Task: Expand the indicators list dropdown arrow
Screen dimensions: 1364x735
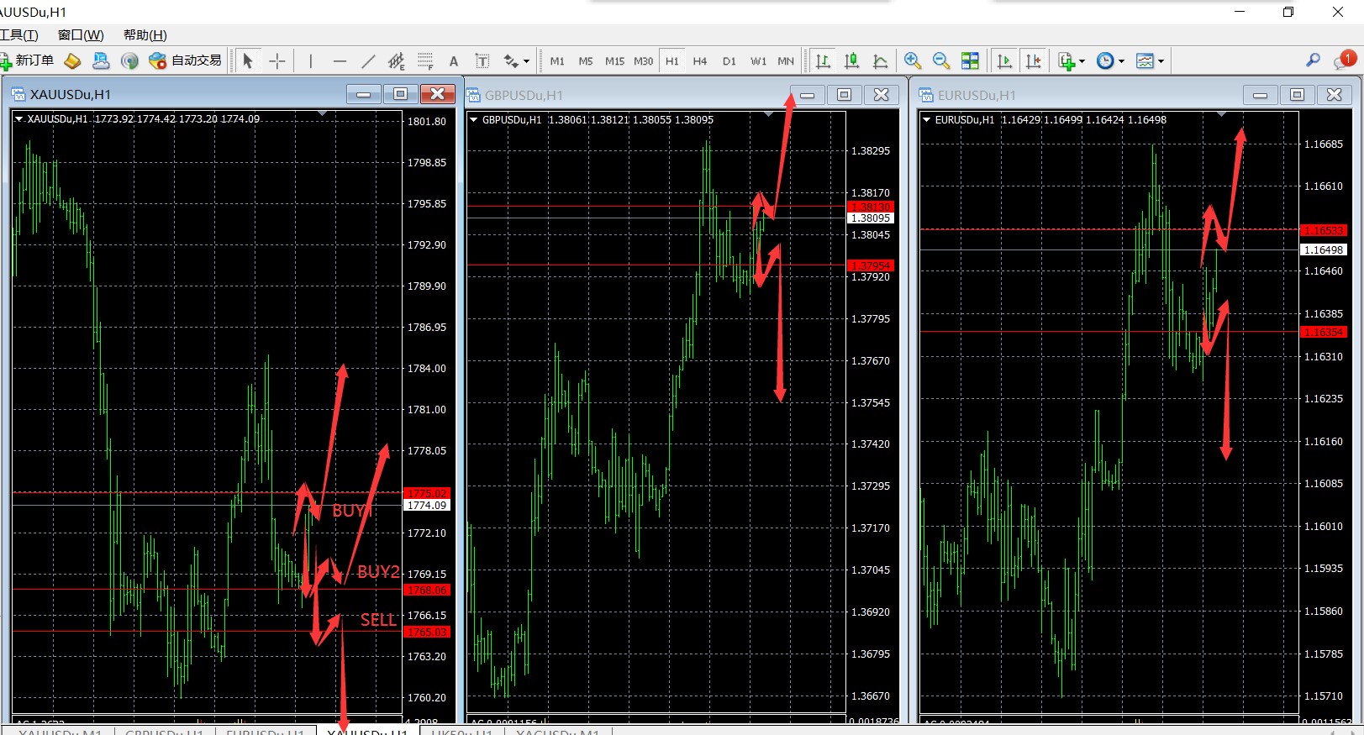Action: point(1082,61)
